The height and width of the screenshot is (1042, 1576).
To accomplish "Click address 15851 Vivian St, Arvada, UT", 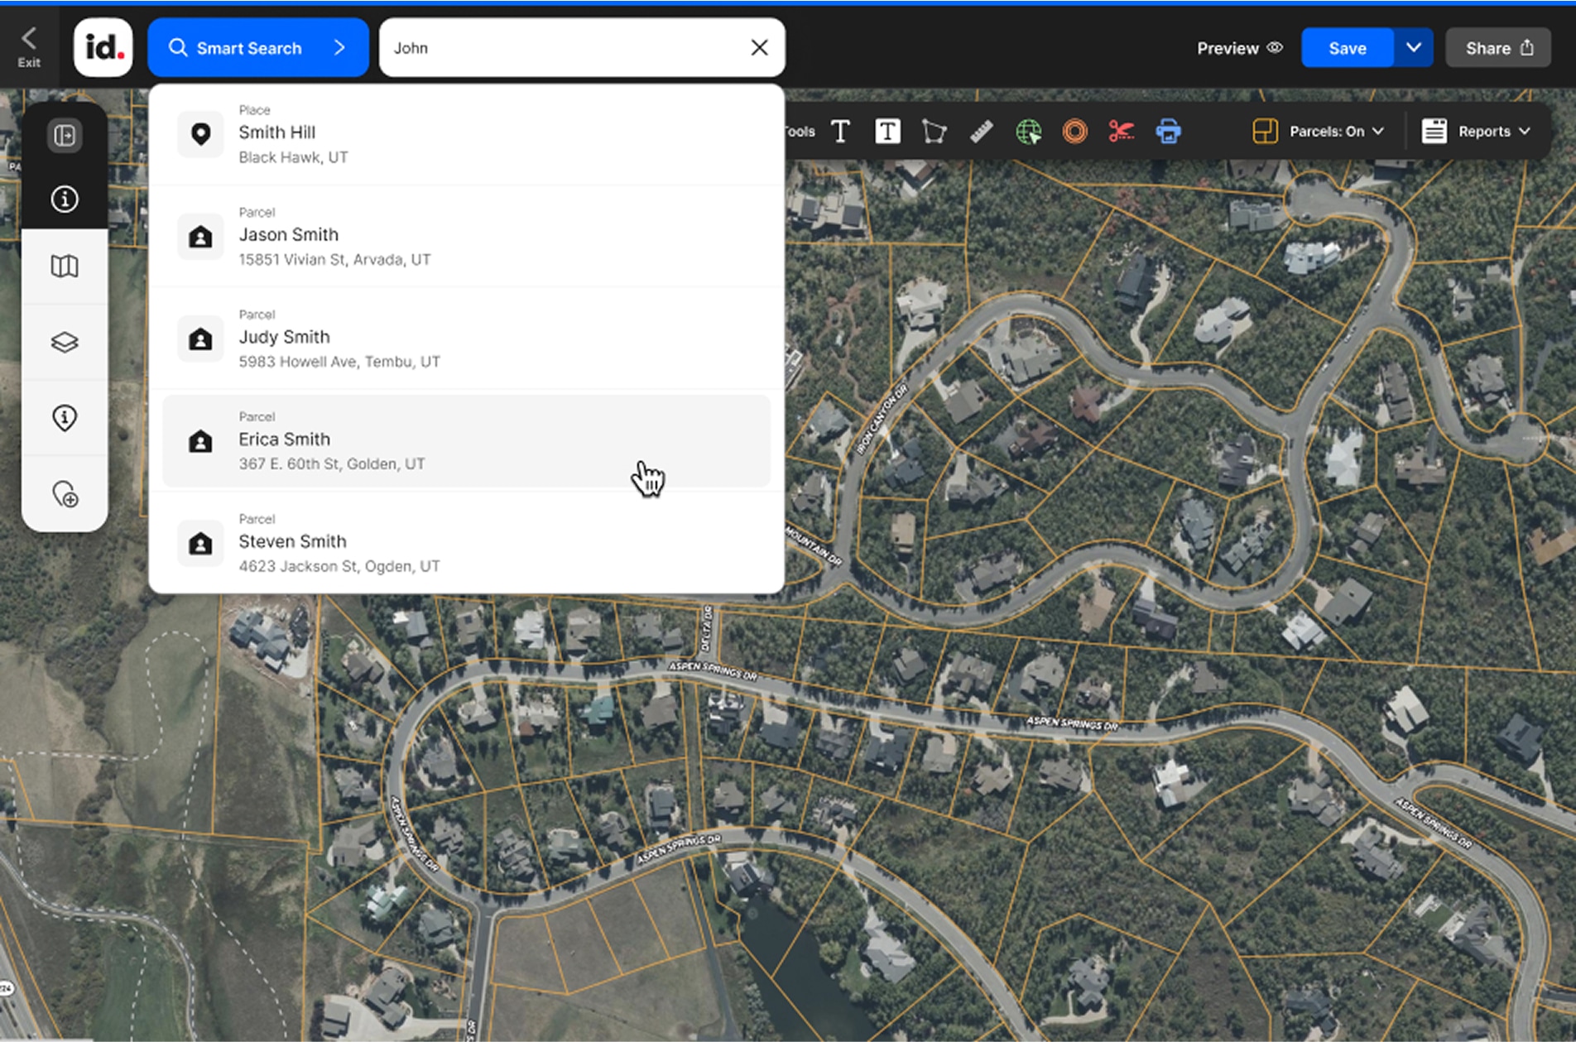I will [334, 259].
